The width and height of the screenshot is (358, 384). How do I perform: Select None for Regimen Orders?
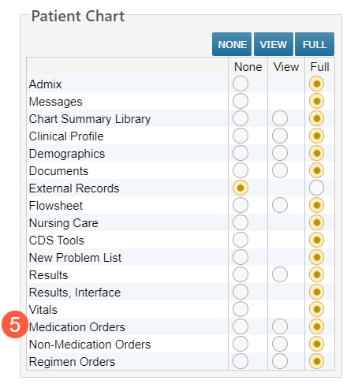(241, 361)
